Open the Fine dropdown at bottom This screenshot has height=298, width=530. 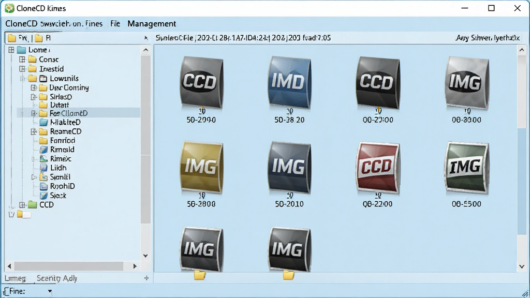click(50, 291)
